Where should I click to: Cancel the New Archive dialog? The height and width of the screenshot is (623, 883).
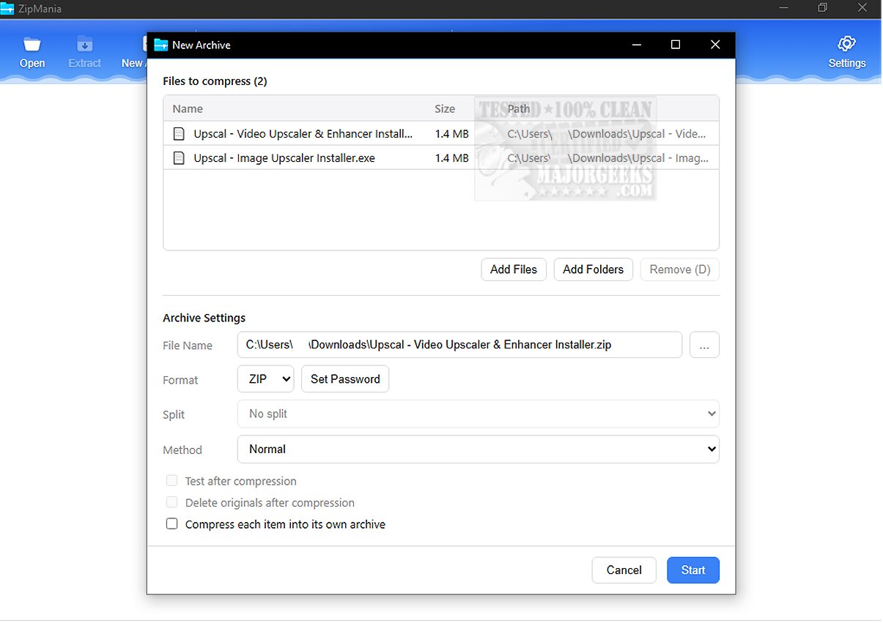(624, 570)
